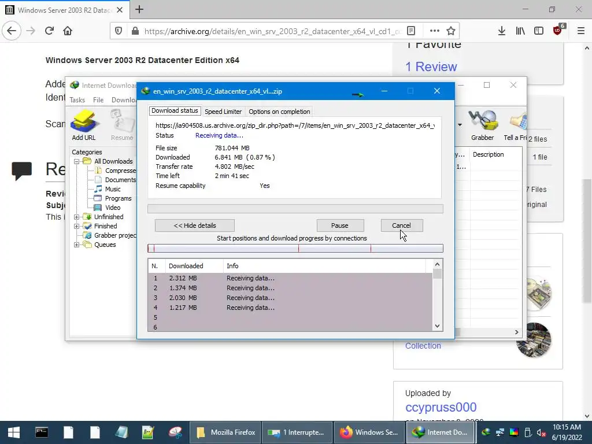Click the collection thumbnail image
Screen dimensions: 592x444
(x=534, y=340)
